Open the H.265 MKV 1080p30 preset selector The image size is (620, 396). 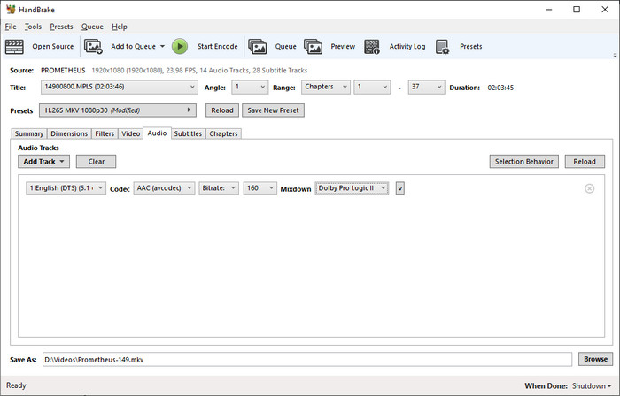(118, 110)
